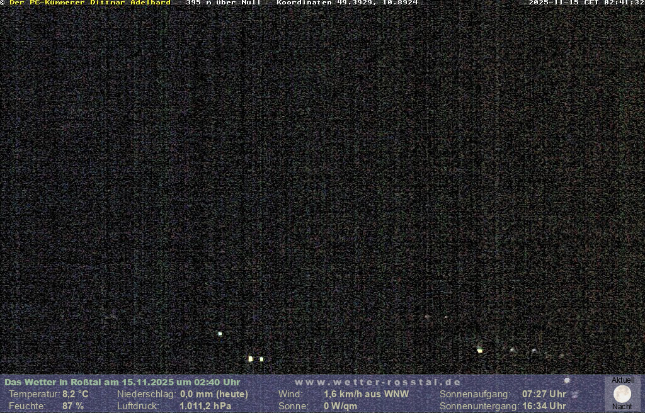The height and width of the screenshot is (413, 645).
Task: Click the full moon phase icon
Action: 622,394
